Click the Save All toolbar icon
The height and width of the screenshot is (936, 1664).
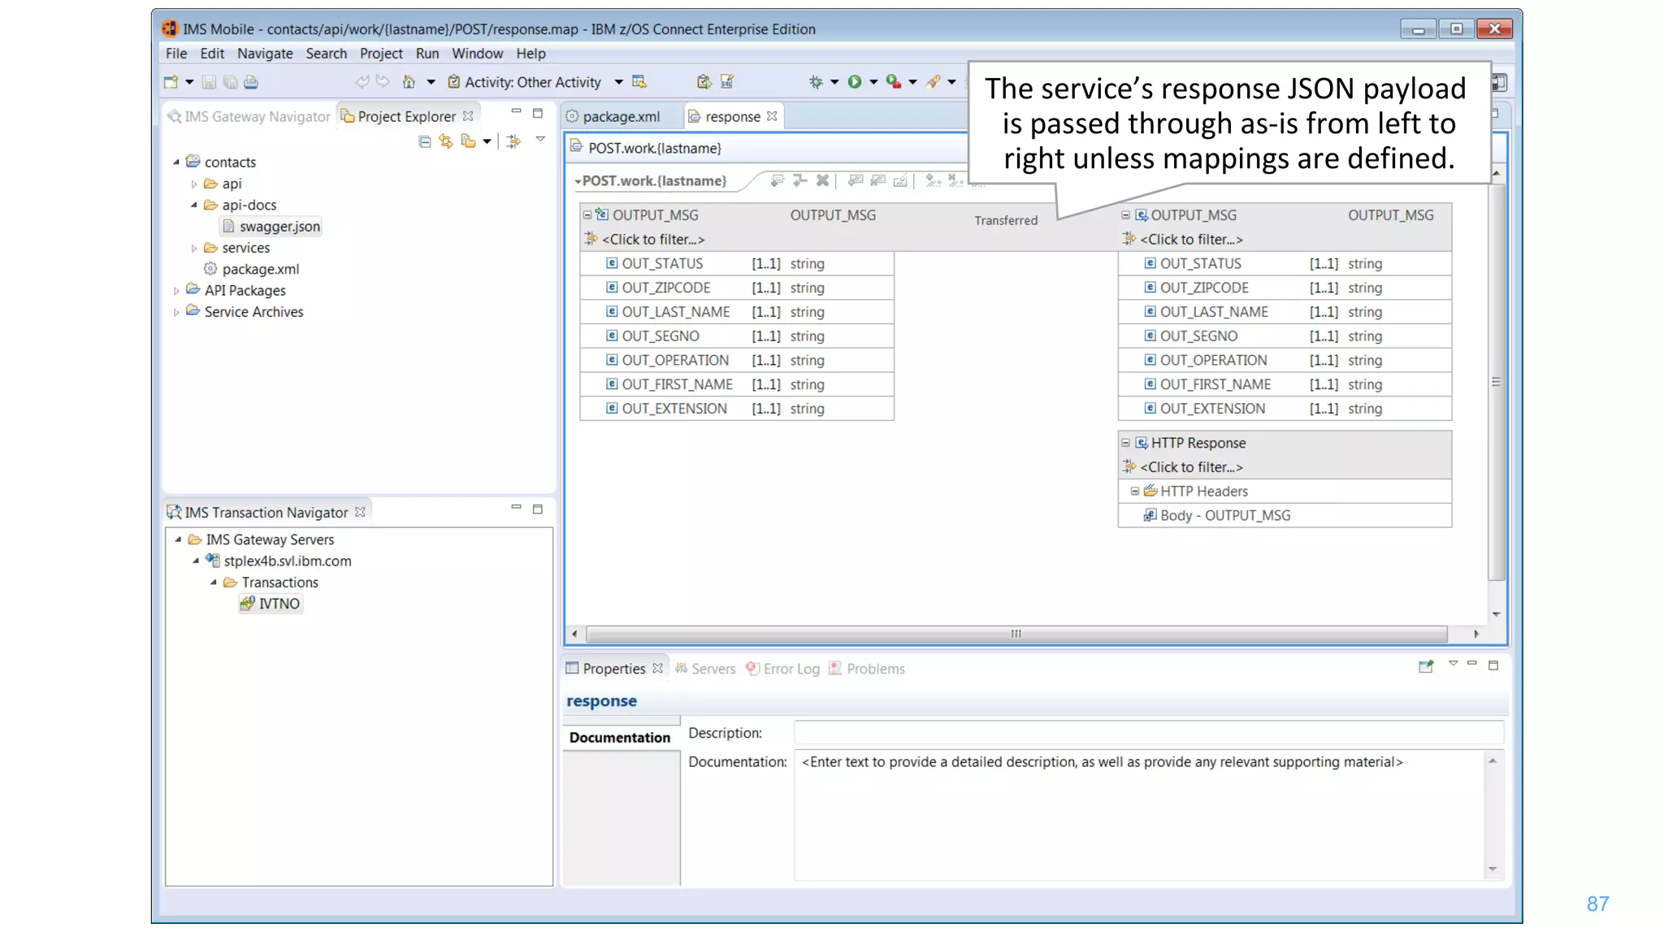(230, 82)
